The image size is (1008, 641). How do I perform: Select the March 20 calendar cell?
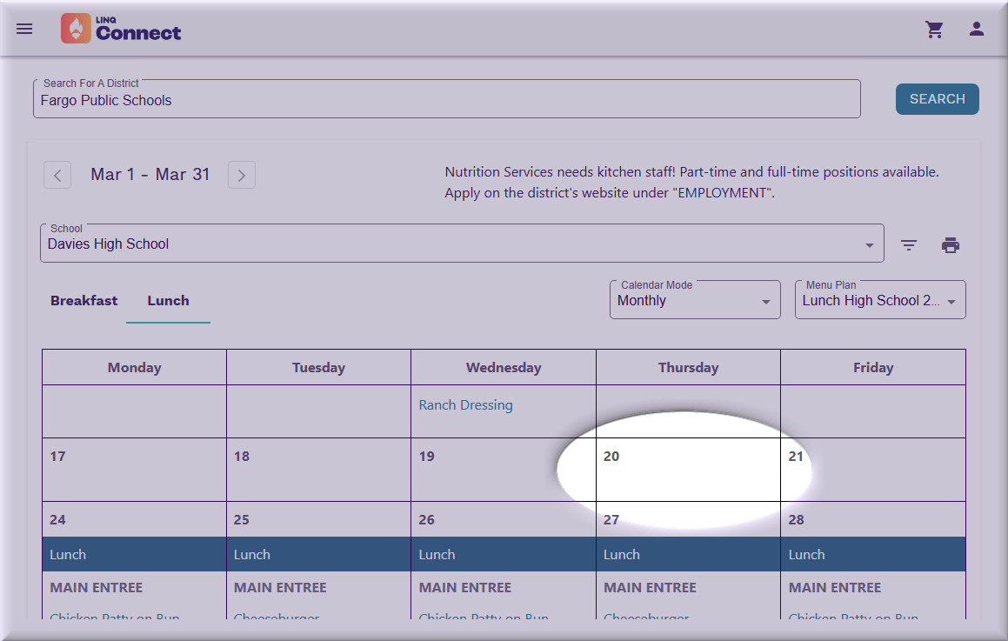(687, 470)
